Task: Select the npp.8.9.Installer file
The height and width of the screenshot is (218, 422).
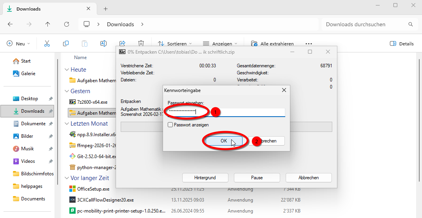Action: (92, 134)
